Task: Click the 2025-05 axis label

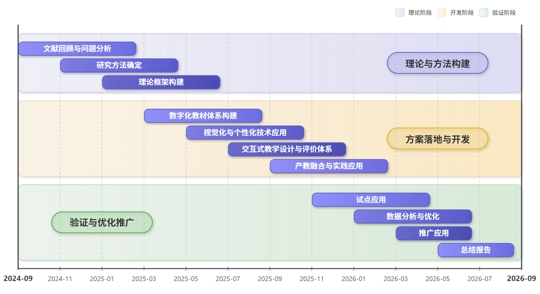Action: click(x=186, y=279)
